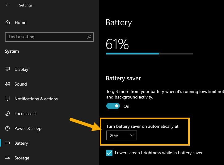
Task: Click the Power & sleep icon
Action: (x=7, y=128)
